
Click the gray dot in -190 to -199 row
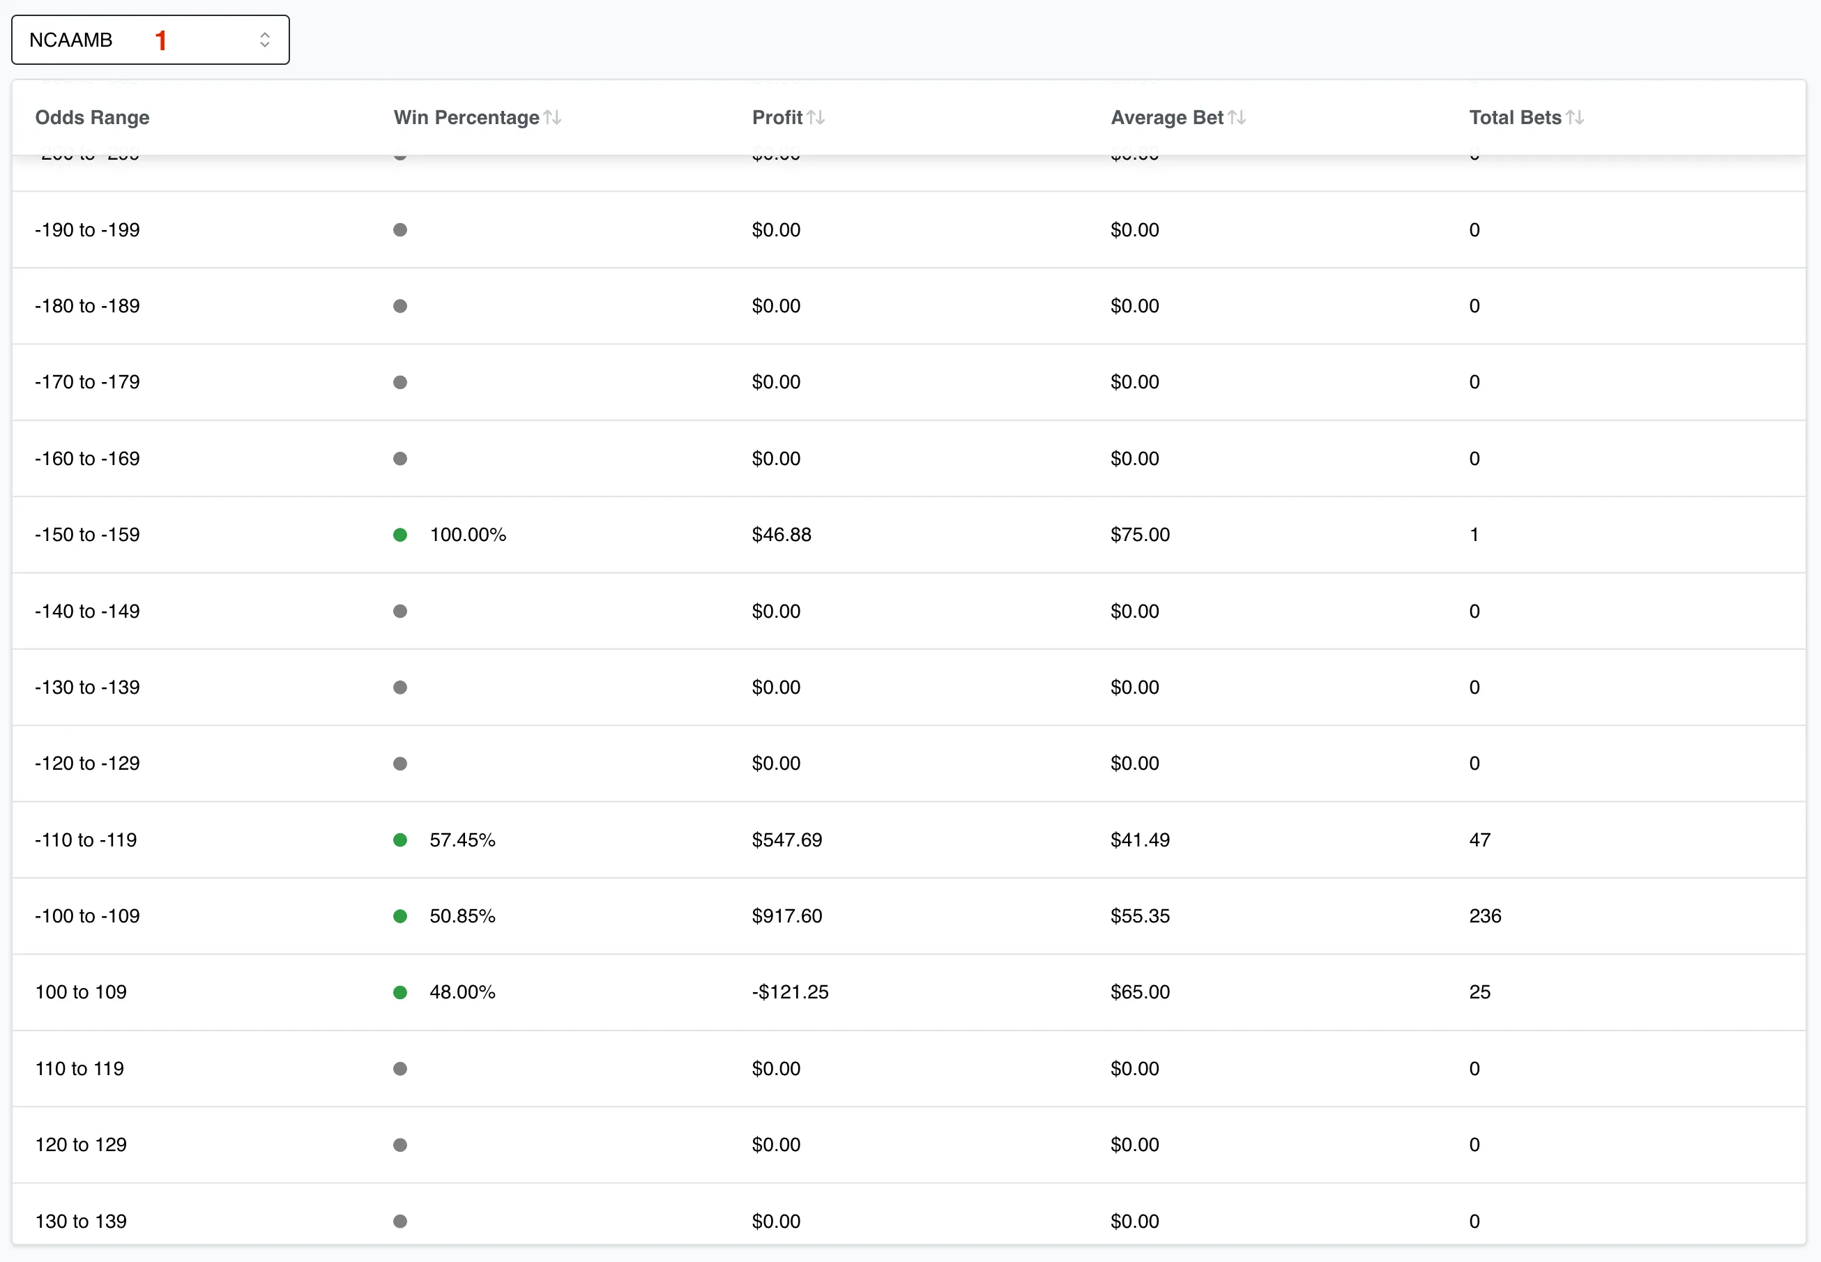click(x=400, y=230)
